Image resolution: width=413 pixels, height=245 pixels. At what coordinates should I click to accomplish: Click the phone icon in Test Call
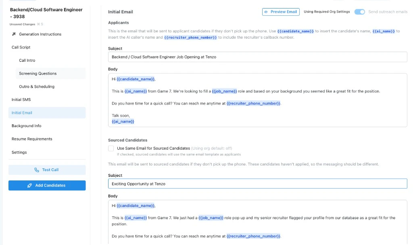[x=37, y=170]
